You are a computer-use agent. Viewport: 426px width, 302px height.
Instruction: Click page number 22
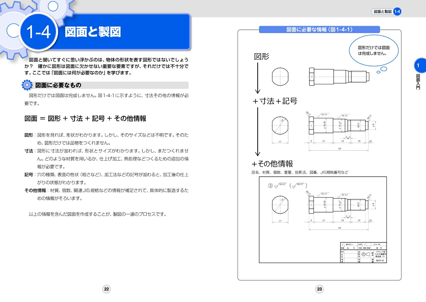coord(106,289)
